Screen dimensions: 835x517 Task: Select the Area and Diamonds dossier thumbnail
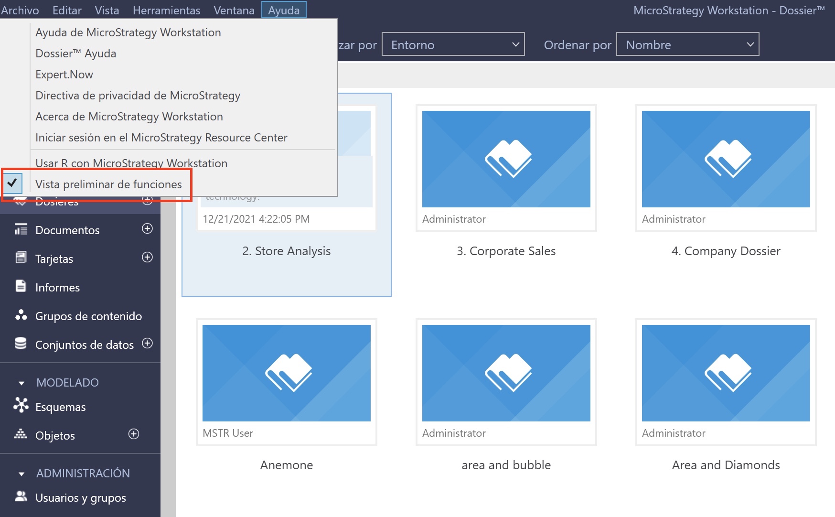[726, 373]
